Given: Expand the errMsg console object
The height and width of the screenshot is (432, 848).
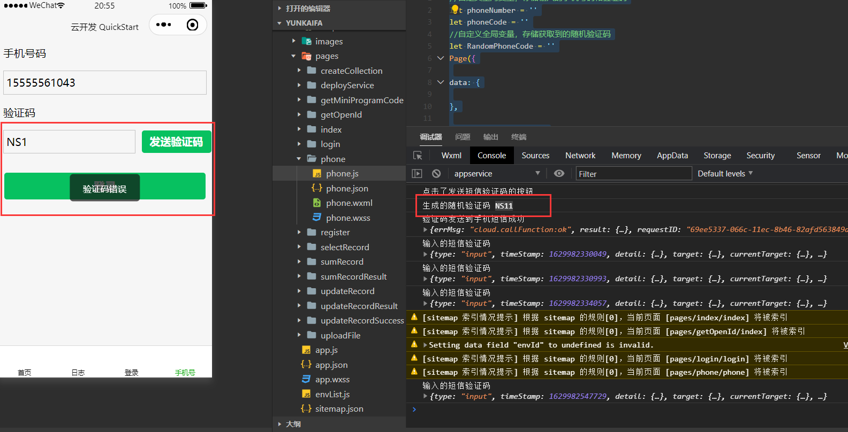Looking at the screenshot, I should coord(426,230).
